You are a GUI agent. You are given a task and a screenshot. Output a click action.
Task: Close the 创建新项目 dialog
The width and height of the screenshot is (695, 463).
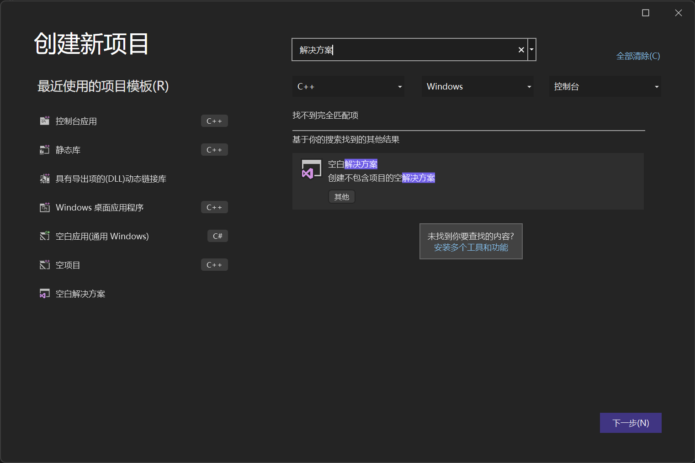pyautogui.click(x=679, y=13)
